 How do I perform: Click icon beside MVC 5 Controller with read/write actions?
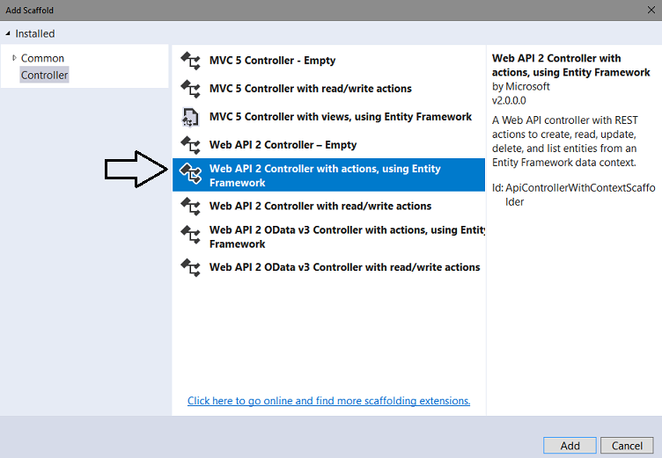click(190, 89)
